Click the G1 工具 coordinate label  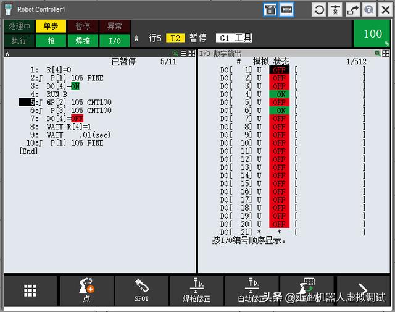point(234,38)
